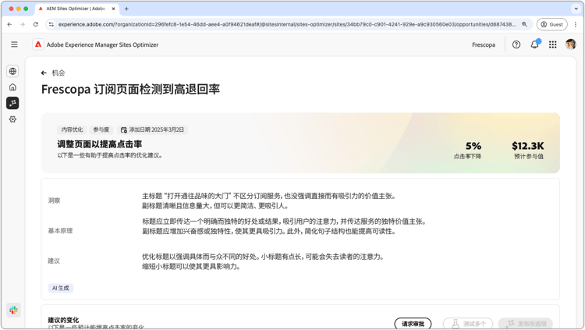Click the browser forward arrow
Viewport: 585px width, 330px height.
[x=23, y=24]
